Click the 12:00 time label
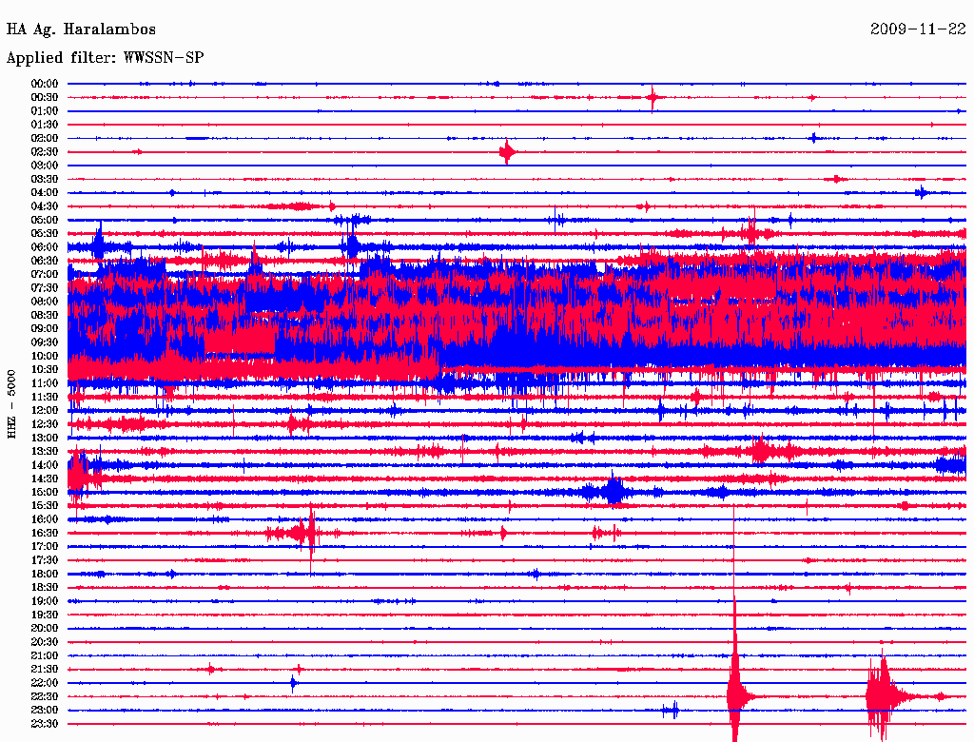The width and height of the screenshot is (974, 742). pos(45,411)
